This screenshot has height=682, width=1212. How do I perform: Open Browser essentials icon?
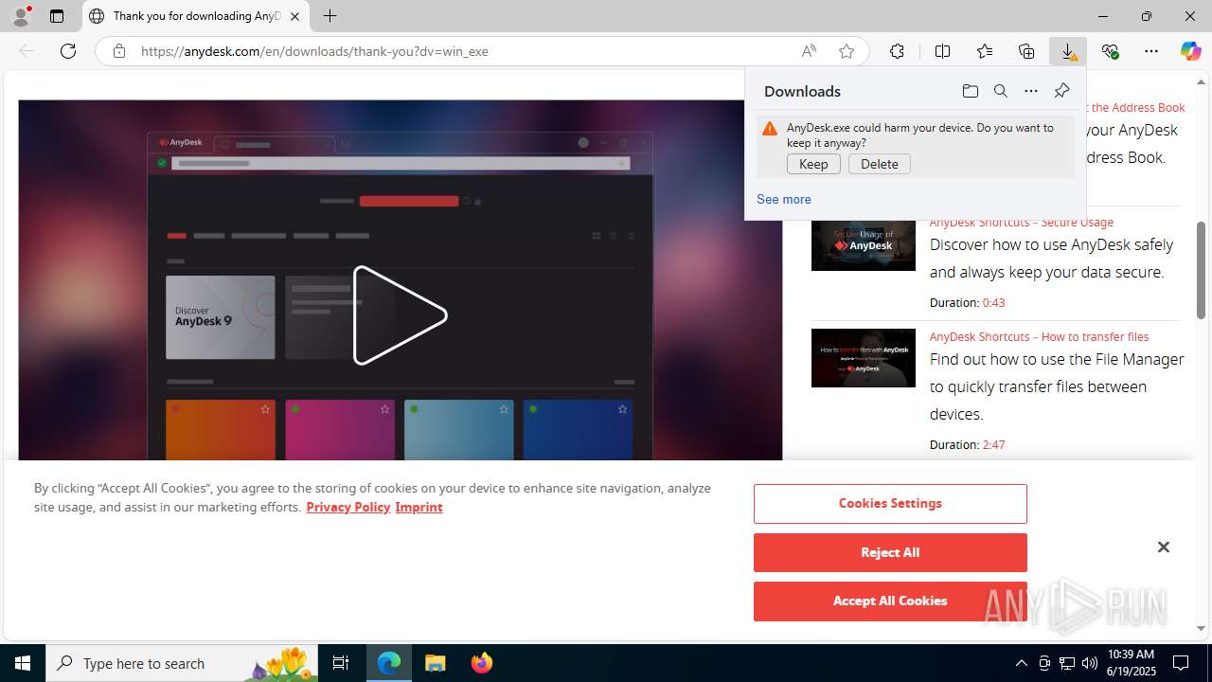tap(1110, 51)
